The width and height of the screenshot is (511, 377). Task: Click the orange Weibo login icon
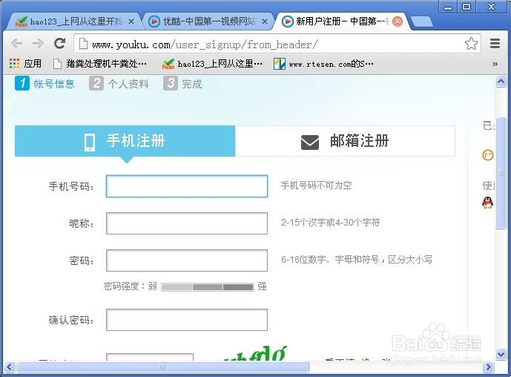pyautogui.click(x=488, y=155)
